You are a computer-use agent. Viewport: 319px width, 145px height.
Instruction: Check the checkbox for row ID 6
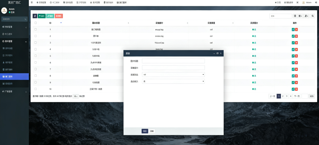36,62
